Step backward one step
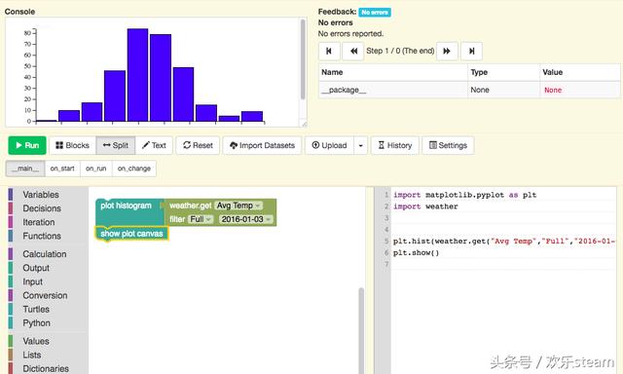 pos(352,51)
